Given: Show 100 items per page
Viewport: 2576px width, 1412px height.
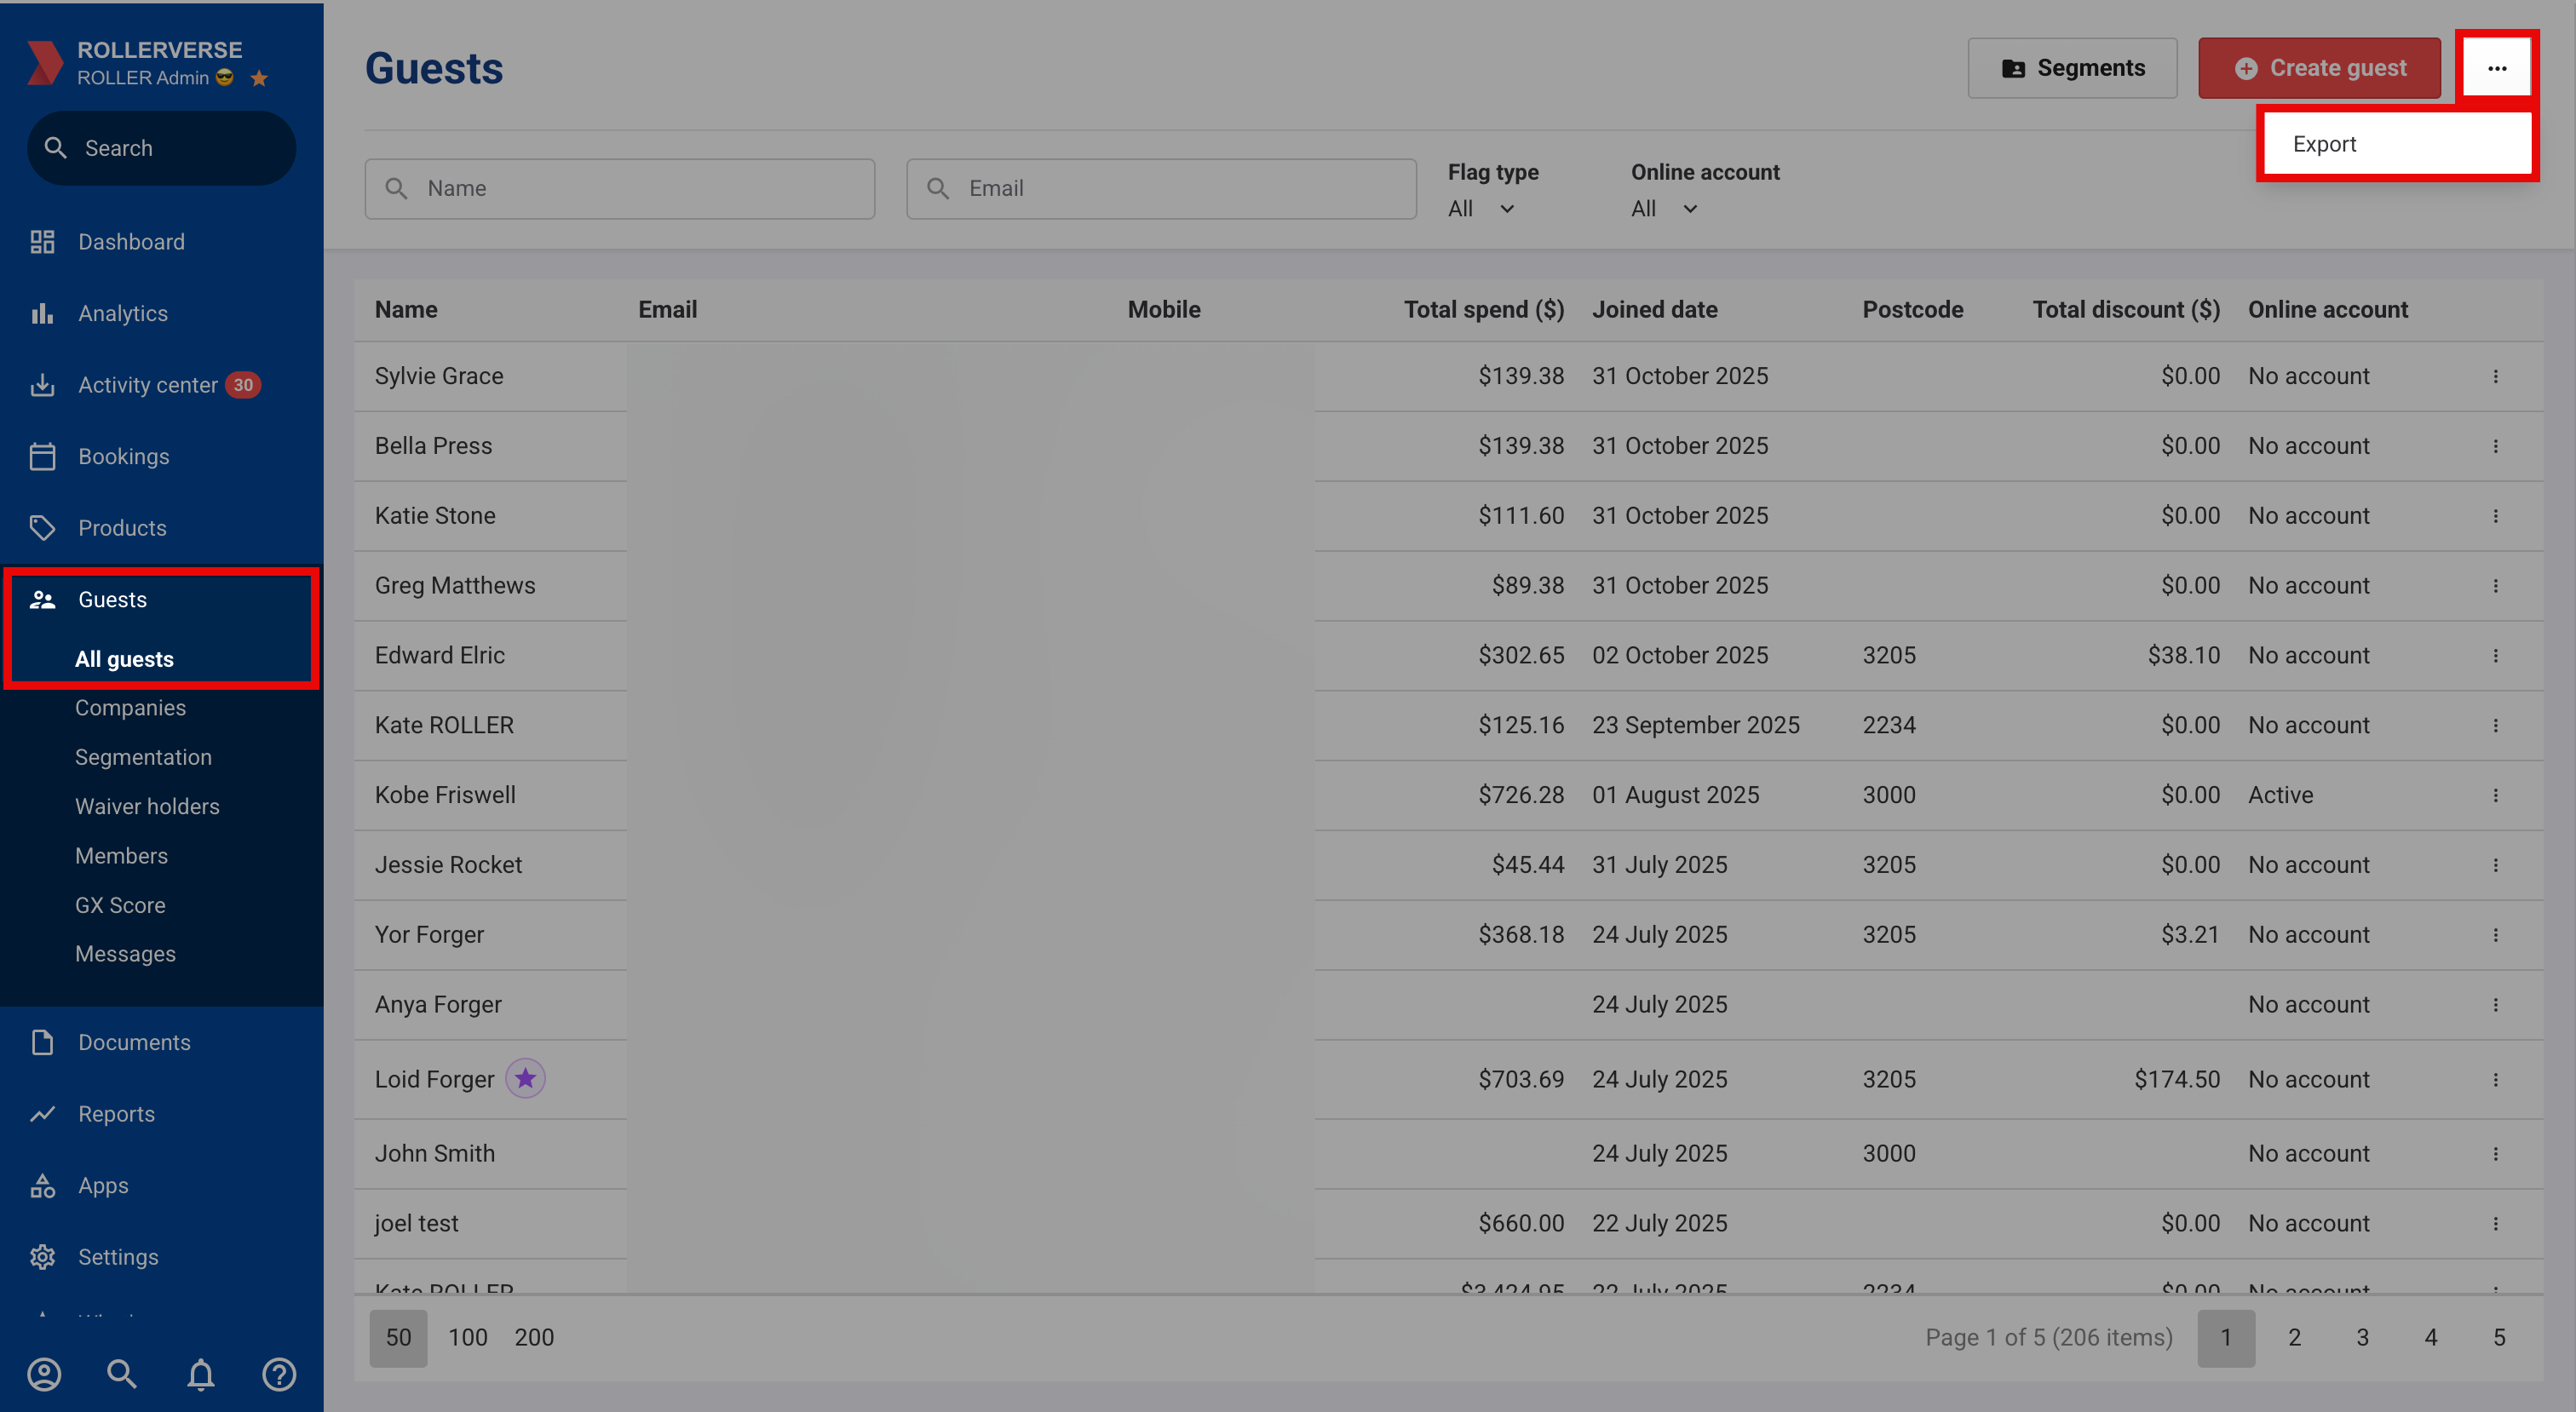Looking at the screenshot, I should coord(467,1337).
